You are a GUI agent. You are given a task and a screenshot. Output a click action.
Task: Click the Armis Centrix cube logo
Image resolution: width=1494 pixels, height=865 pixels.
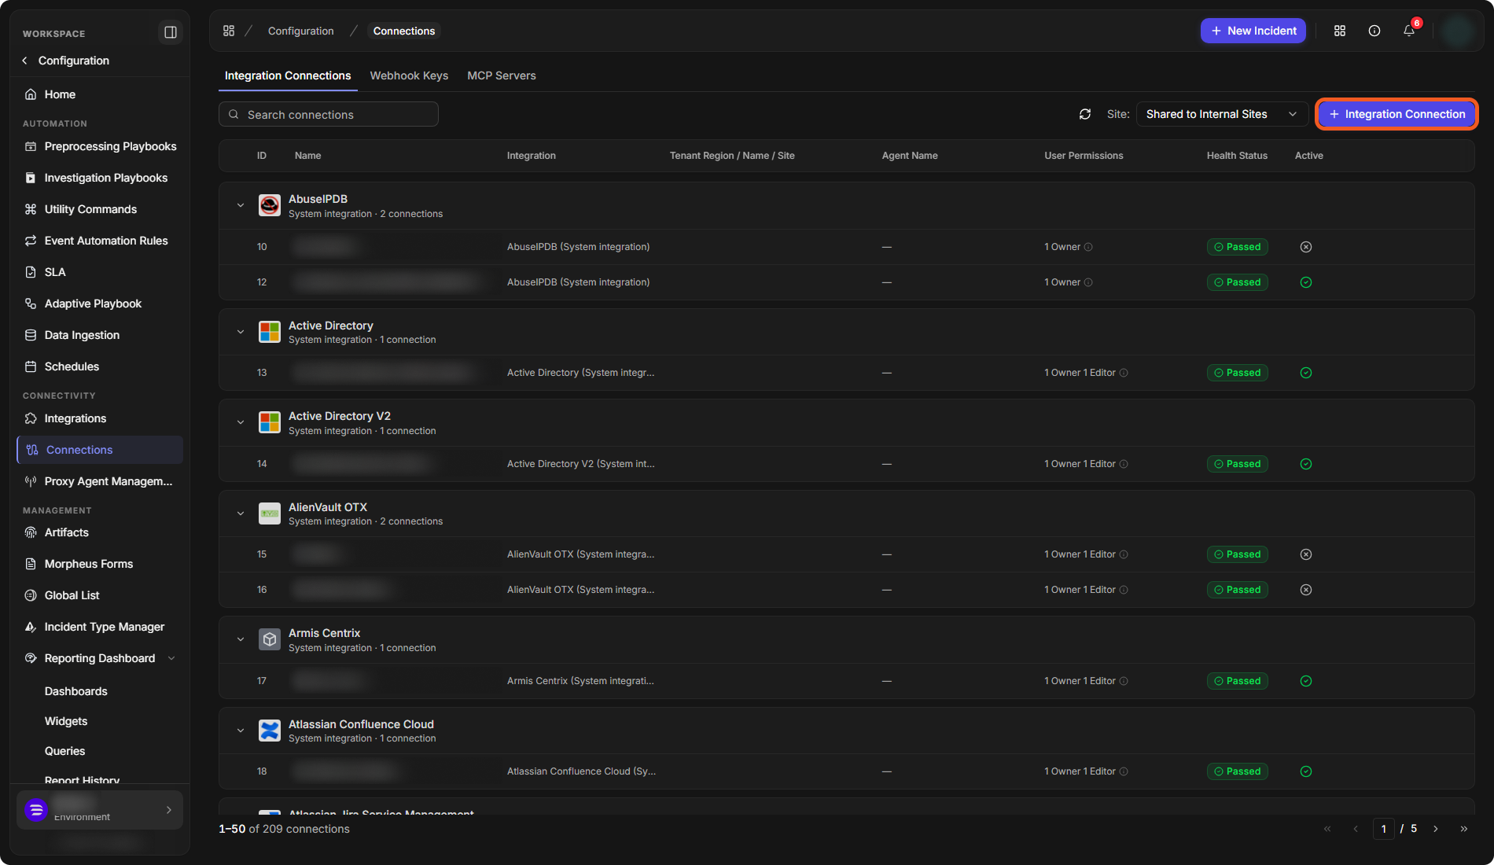270,639
